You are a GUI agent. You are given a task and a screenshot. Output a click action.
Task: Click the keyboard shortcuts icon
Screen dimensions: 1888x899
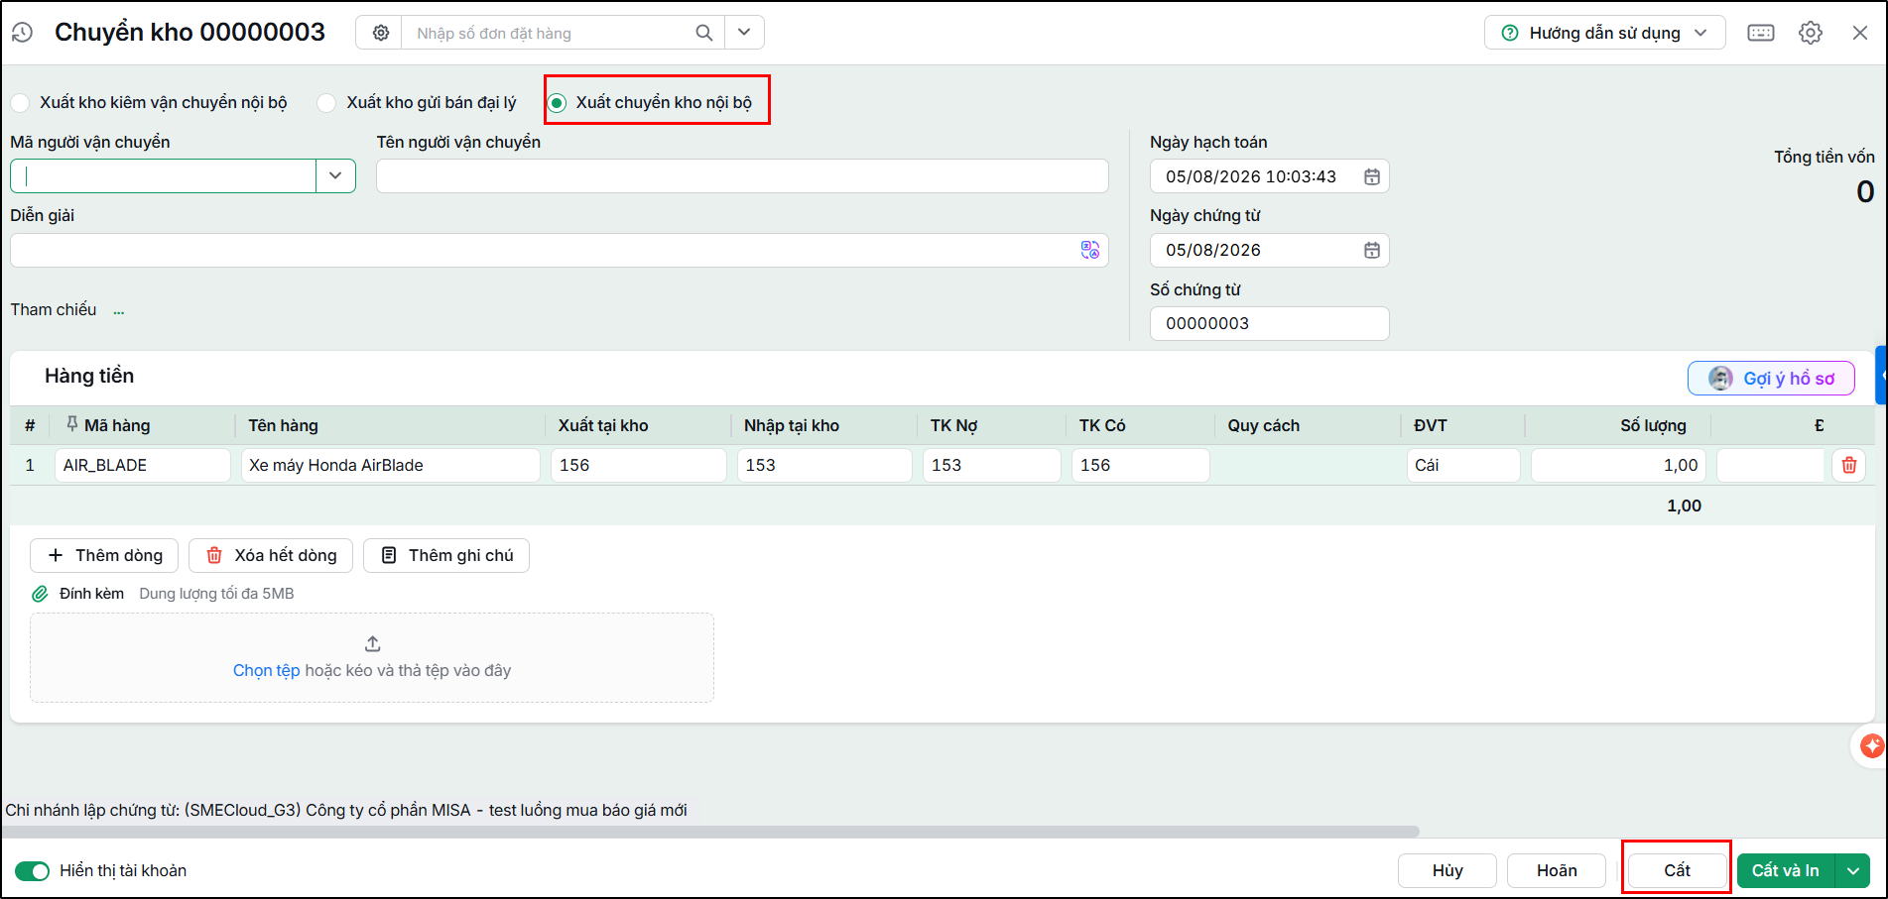[x=1761, y=33]
